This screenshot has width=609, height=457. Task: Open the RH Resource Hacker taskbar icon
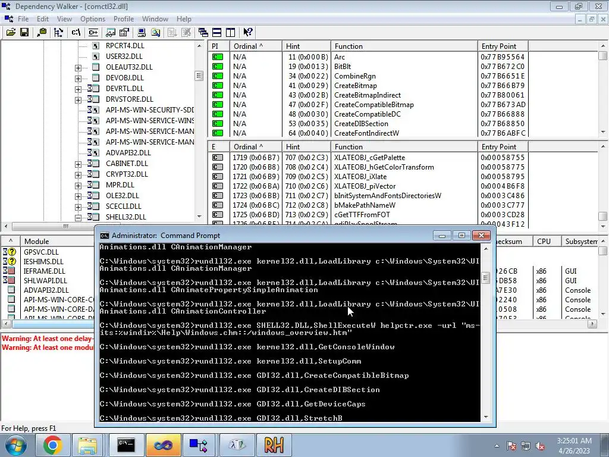pos(274,445)
